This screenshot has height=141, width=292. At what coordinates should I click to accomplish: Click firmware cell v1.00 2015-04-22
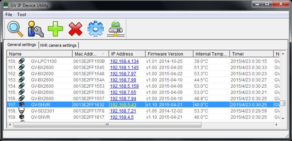[164, 73]
